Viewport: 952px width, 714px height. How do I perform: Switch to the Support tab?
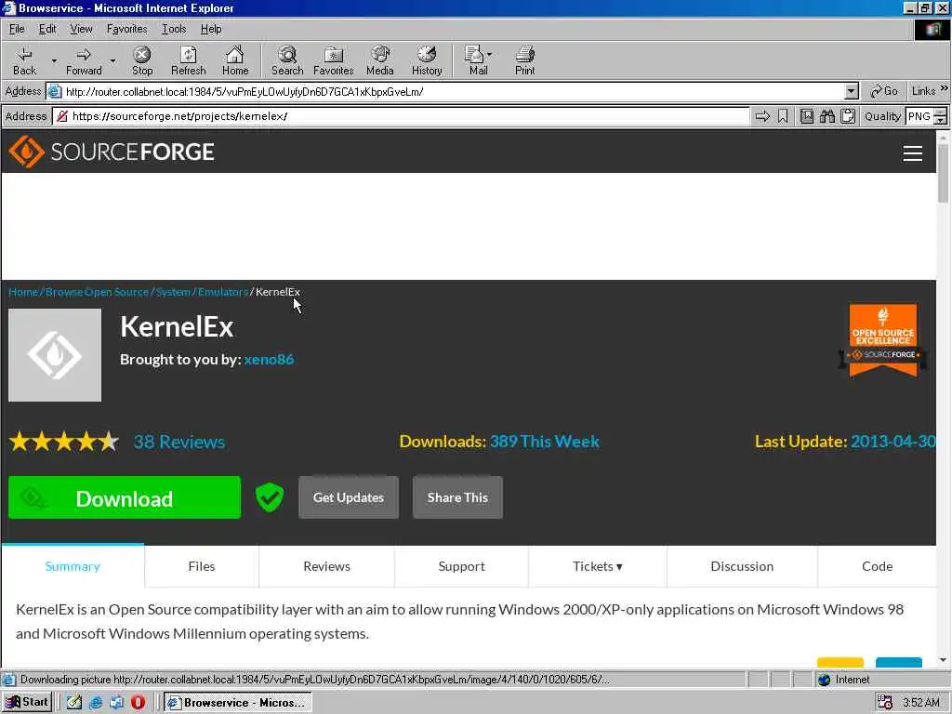pos(461,566)
